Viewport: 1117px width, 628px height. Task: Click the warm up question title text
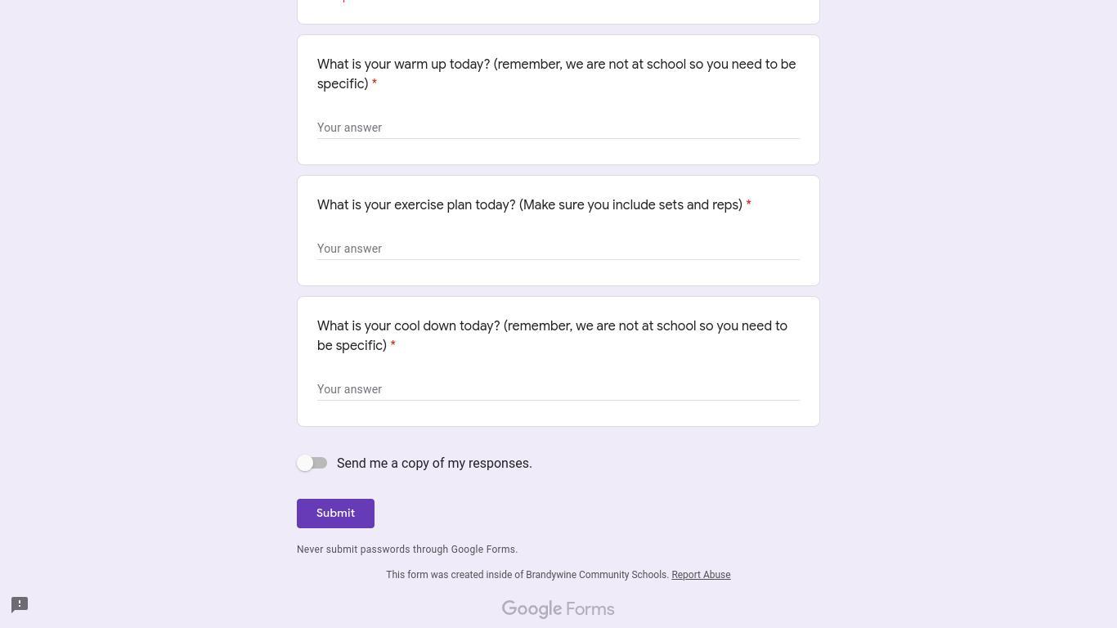(556, 74)
